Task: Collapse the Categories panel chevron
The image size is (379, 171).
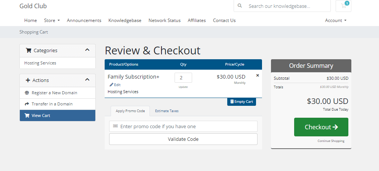Action: click(x=87, y=50)
